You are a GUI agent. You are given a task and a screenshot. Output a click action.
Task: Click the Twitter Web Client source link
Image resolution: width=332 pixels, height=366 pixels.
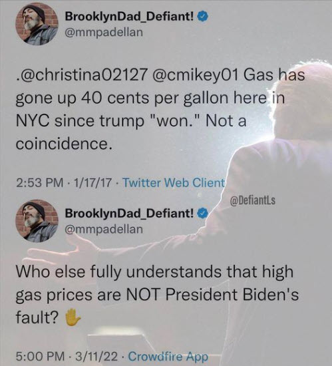pyautogui.click(x=174, y=182)
